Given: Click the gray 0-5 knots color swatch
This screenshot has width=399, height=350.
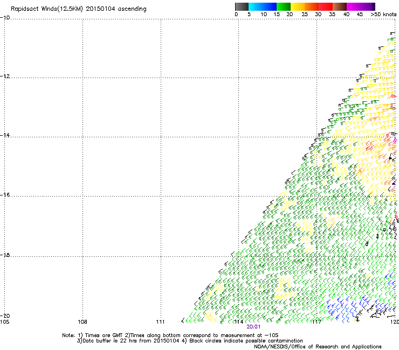Looking at the screenshot, I should tap(242, 6).
